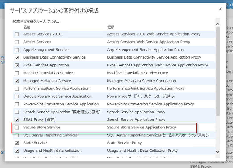
Task: Click the 'Access Services Web Service Application Proxy' text
Action: tap(149, 42)
